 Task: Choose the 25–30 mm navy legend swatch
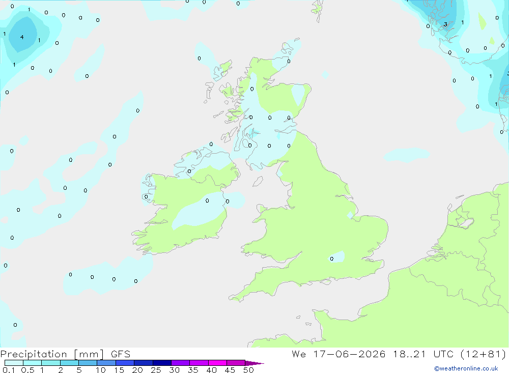click(x=162, y=363)
